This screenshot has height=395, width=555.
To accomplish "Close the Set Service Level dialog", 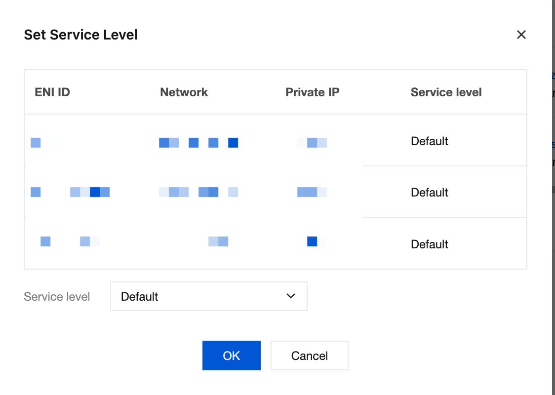I will pyautogui.click(x=521, y=35).
